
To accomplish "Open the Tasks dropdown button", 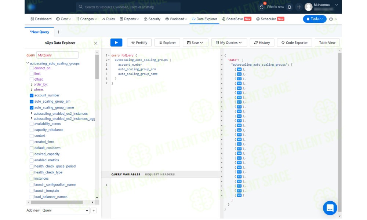I will point(315,19).
